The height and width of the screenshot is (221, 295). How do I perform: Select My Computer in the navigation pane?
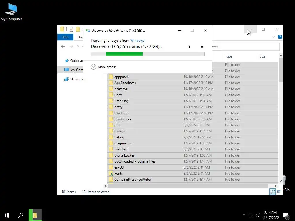[74, 70]
